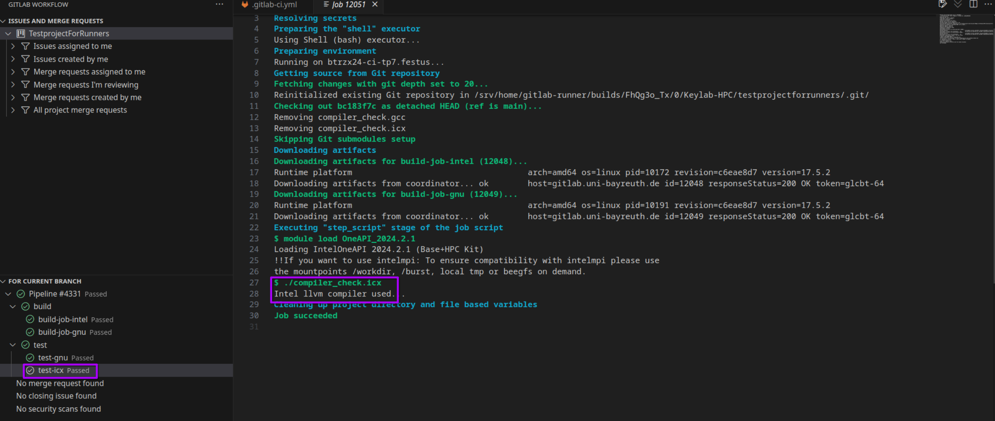Click test-gnu passed check icon
Viewport: 995px width, 421px height.
tap(30, 358)
